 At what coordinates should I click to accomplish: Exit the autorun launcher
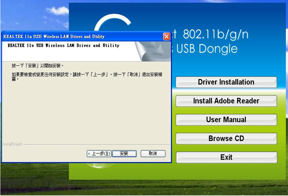pos(226,157)
